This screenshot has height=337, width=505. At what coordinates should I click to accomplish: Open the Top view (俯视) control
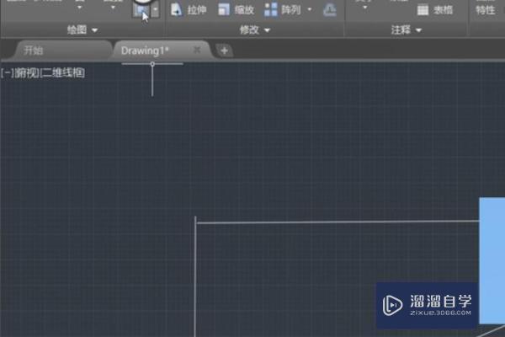[27, 73]
